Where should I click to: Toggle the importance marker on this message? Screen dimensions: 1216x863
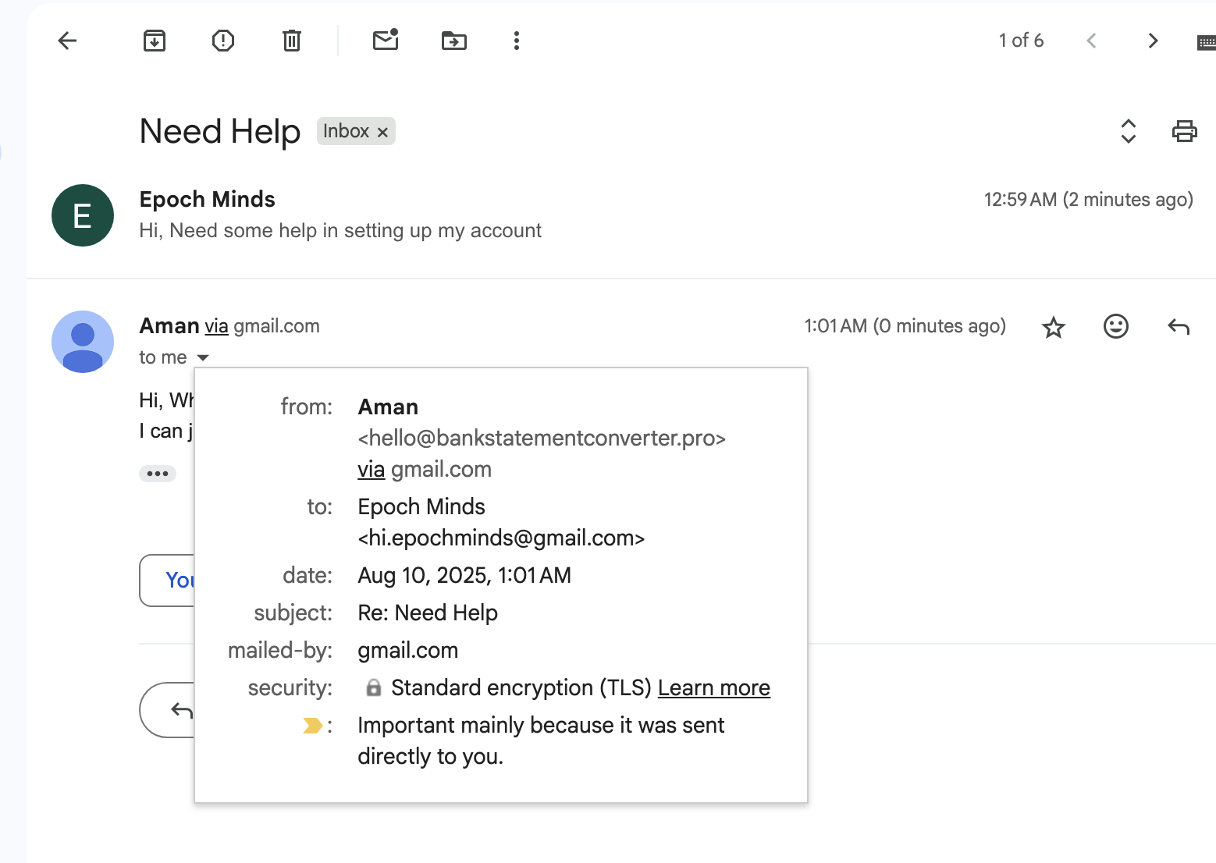[x=311, y=725]
